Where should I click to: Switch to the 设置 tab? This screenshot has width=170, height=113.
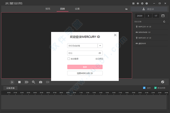(77, 9)
